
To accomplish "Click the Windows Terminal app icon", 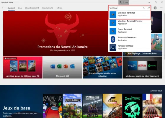I will [x=113, y=14].
